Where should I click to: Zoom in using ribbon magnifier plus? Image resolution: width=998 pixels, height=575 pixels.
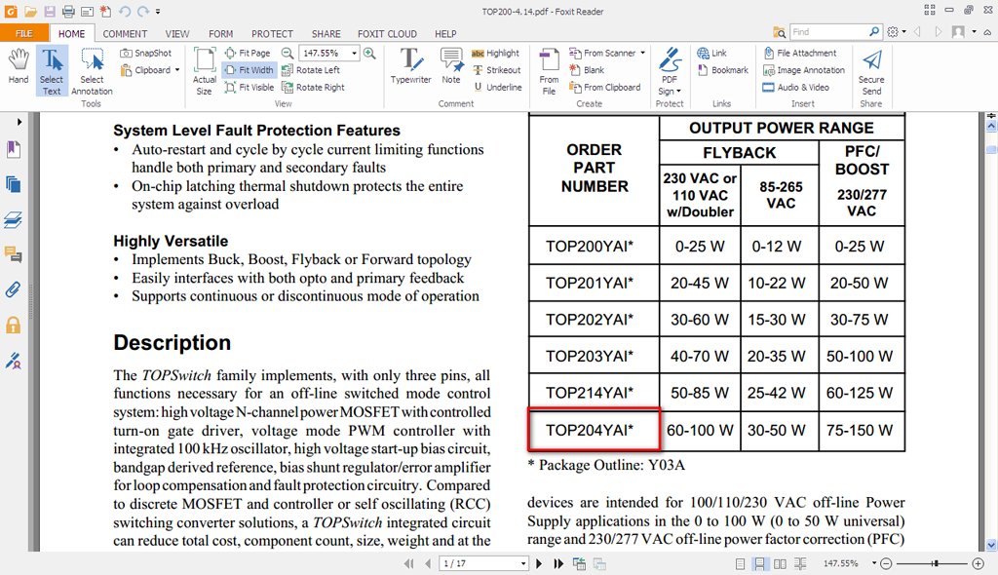(x=369, y=53)
